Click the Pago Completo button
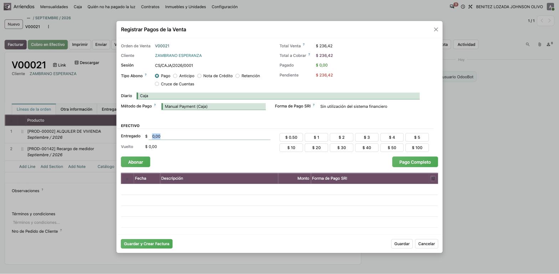The image size is (559, 274). click(x=415, y=162)
